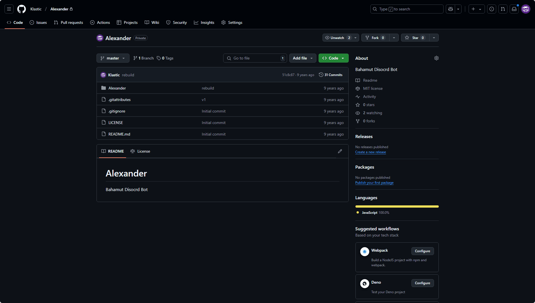
Task: Switch to the Actions tab
Action: tap(100, 22)
